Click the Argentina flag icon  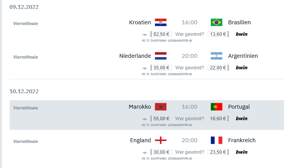tap(217, 56)
